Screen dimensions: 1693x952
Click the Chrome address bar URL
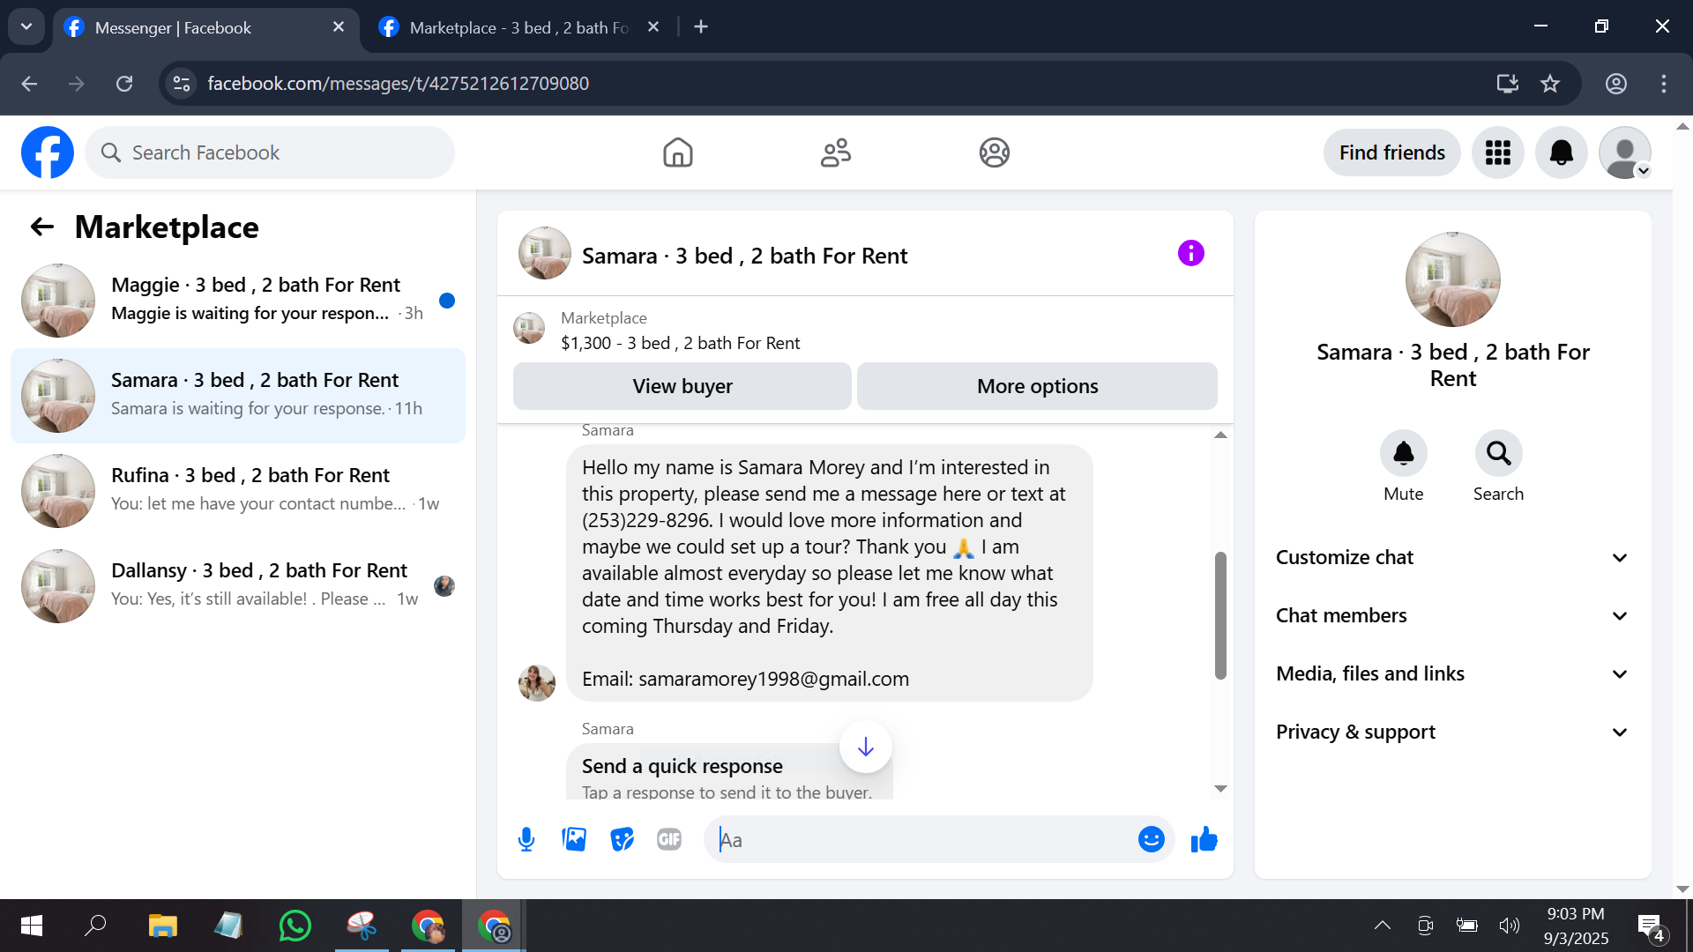coord(398,84)
